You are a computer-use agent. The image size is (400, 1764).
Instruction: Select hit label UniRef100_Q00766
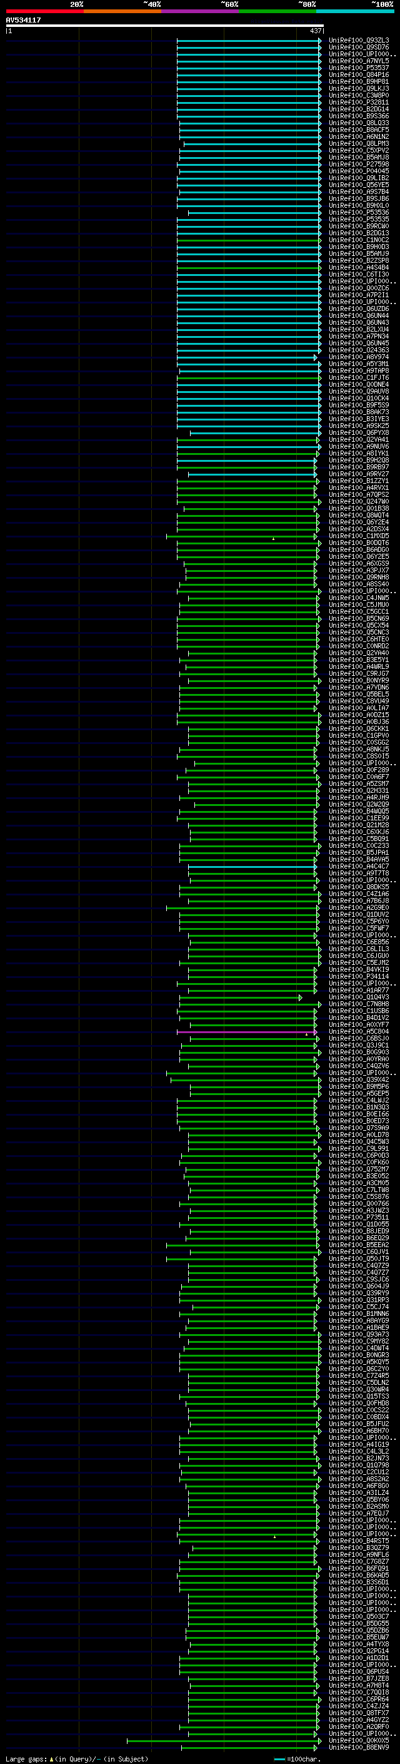358,1204
